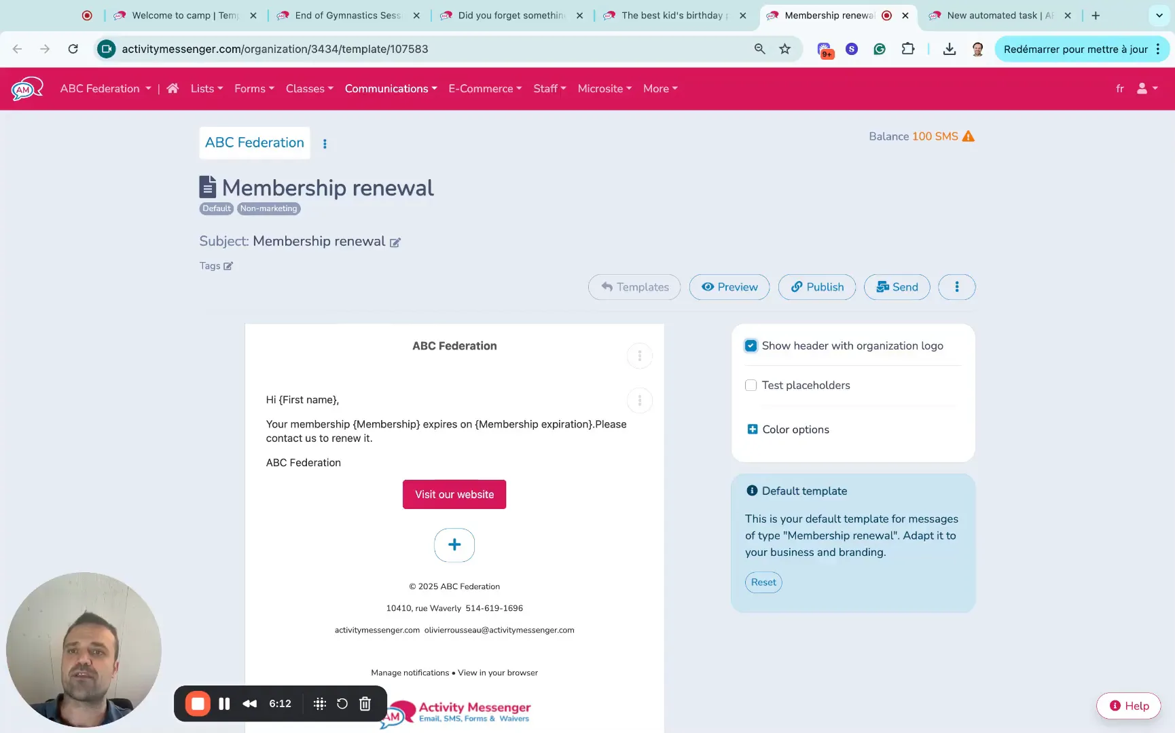Open options menu for the greeting text block

coord(639,400)
